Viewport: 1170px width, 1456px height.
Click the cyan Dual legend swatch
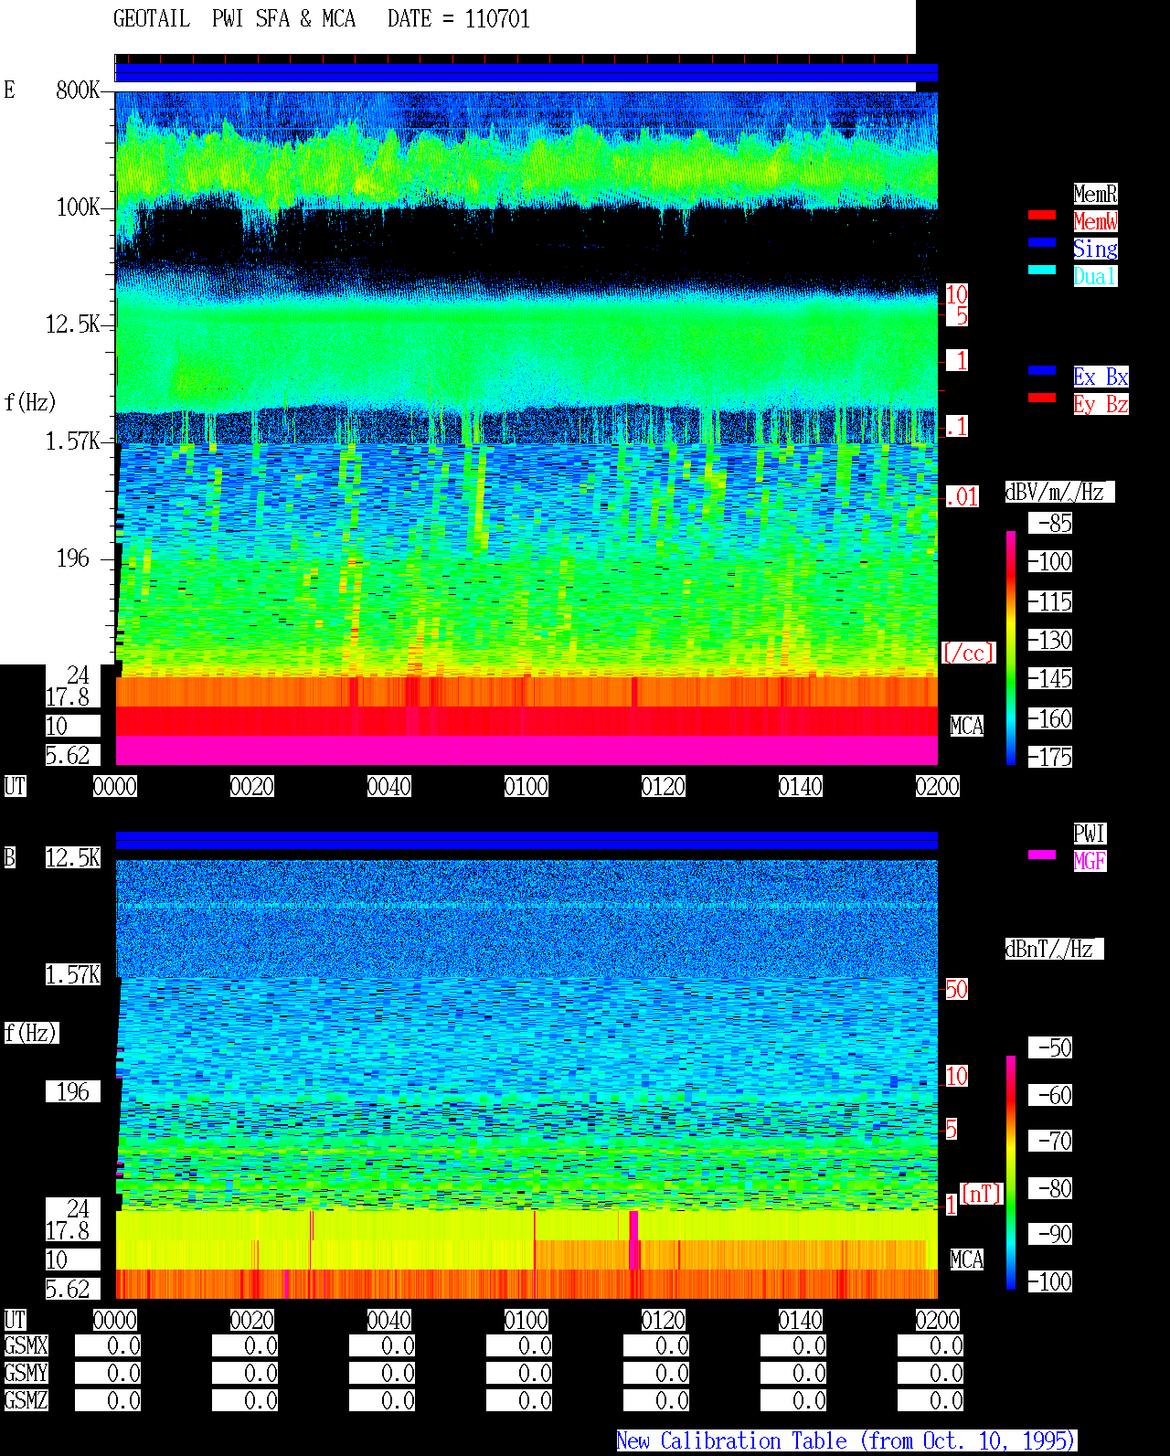pyautogui.click(x=1042, y=270)
